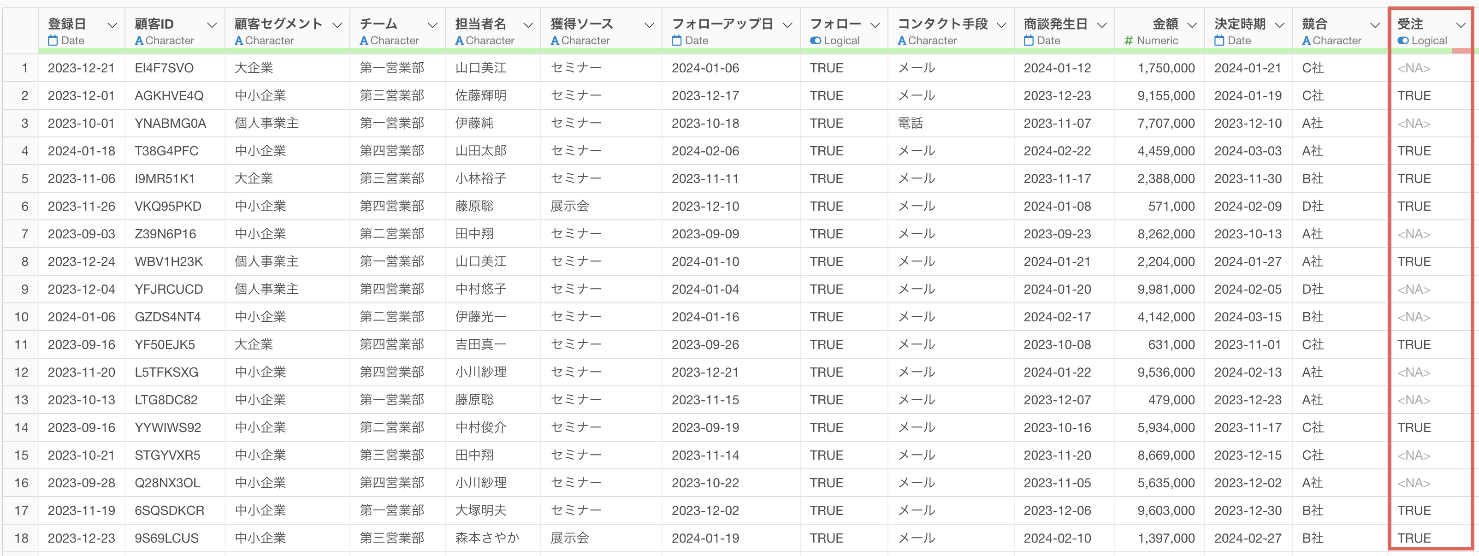This screenshot has height=556, width=1479.
Task: Click the Character type icon under 担当者名
Action: coord(459,41)
